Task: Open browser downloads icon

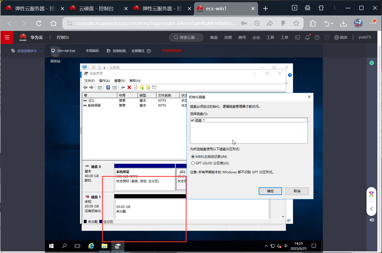Action: [343, 24]
